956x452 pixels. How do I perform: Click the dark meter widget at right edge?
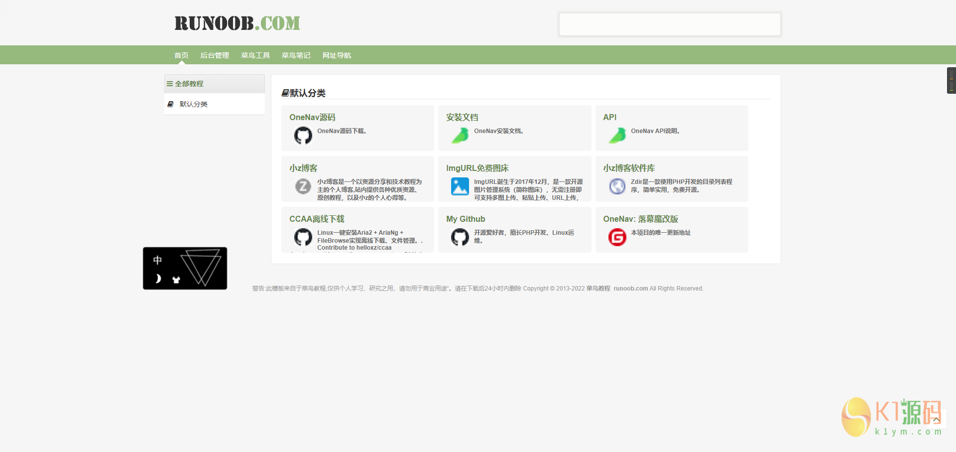click(x=951, y=80)
